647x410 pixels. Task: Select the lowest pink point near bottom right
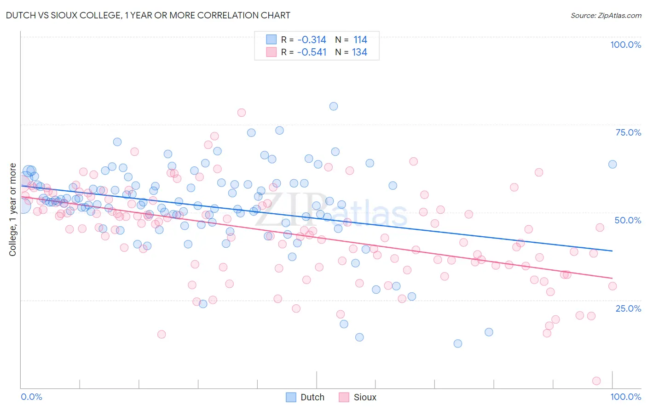596,381
